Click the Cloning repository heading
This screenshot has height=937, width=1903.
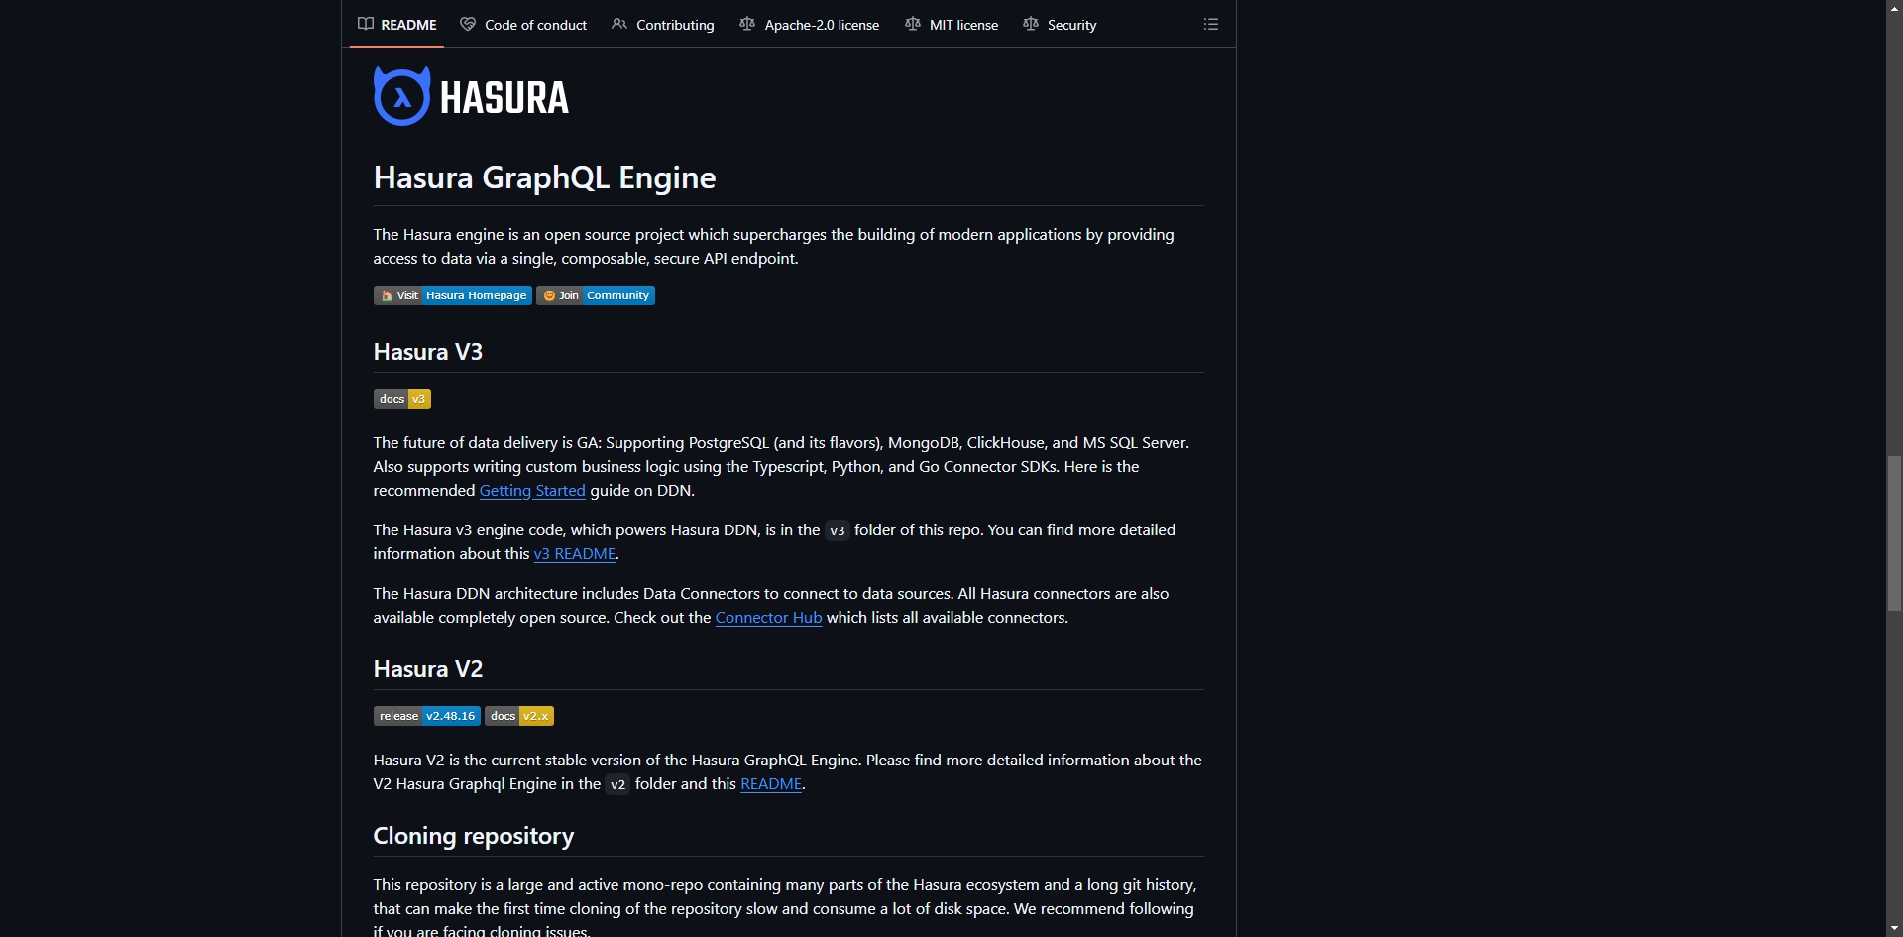pyautogui.click(x=474, y=836)
